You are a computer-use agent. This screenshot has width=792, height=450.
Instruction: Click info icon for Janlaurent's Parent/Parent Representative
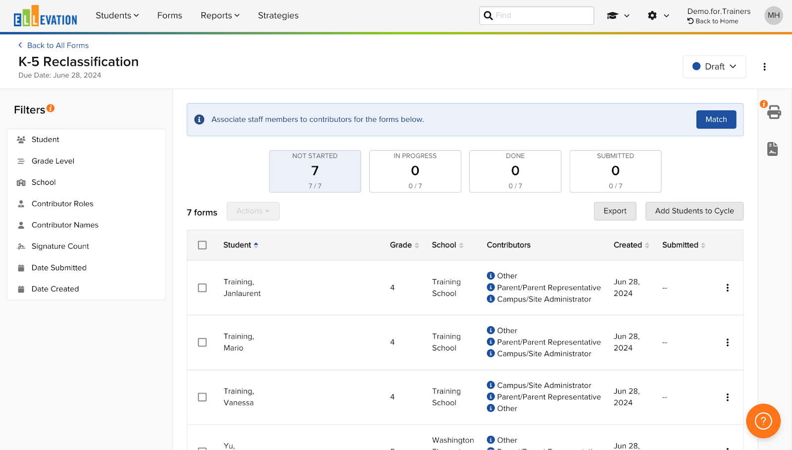point(491,287)
